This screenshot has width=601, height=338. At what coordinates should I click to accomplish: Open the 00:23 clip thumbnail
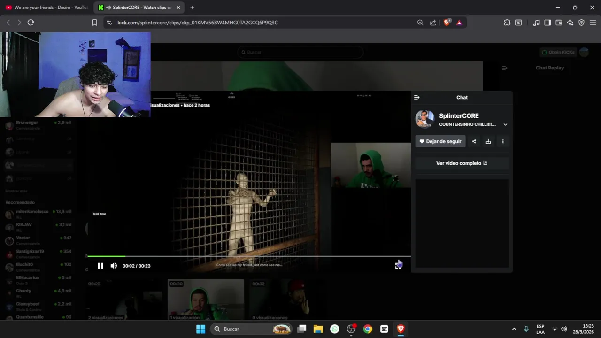click(124, 300)
